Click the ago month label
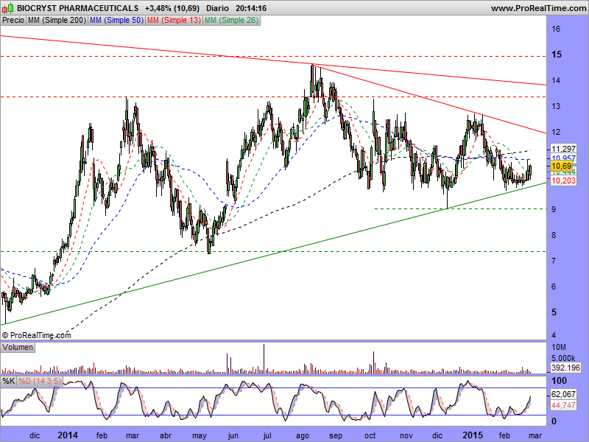Image resolution: width=589 pixels, height=442 pixels. click(x=303, y=436)
